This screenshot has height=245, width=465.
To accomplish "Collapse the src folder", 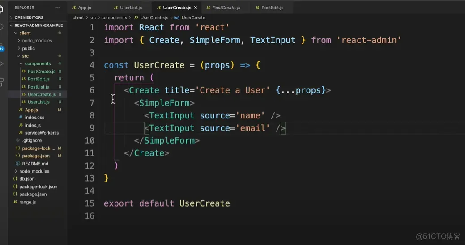I will click(25, 56).
